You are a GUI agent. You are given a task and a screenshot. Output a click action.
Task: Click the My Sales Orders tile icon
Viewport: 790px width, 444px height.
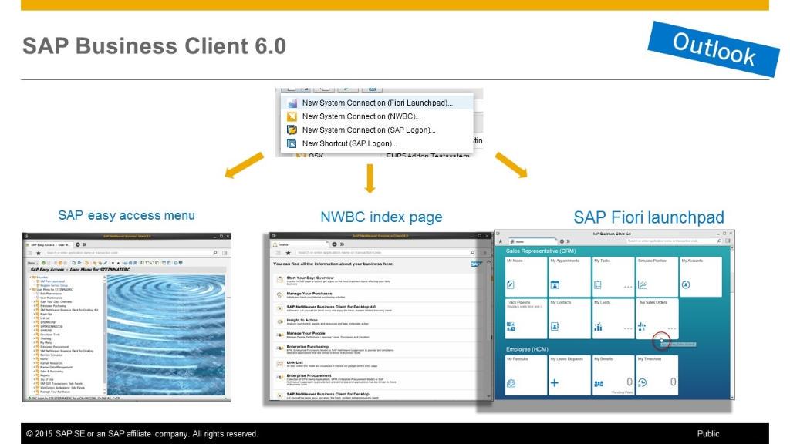point(642,327)
